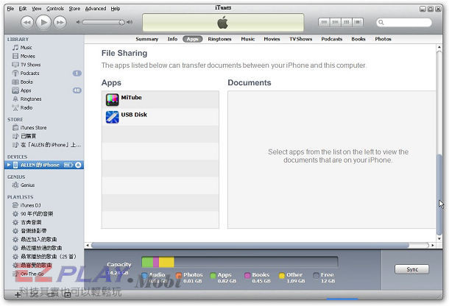449x306 pixels.
Task: Select Apps in the library sidebar
Action: tap(44, 90)
